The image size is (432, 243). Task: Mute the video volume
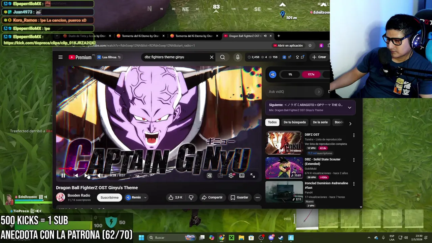[100, 175]
